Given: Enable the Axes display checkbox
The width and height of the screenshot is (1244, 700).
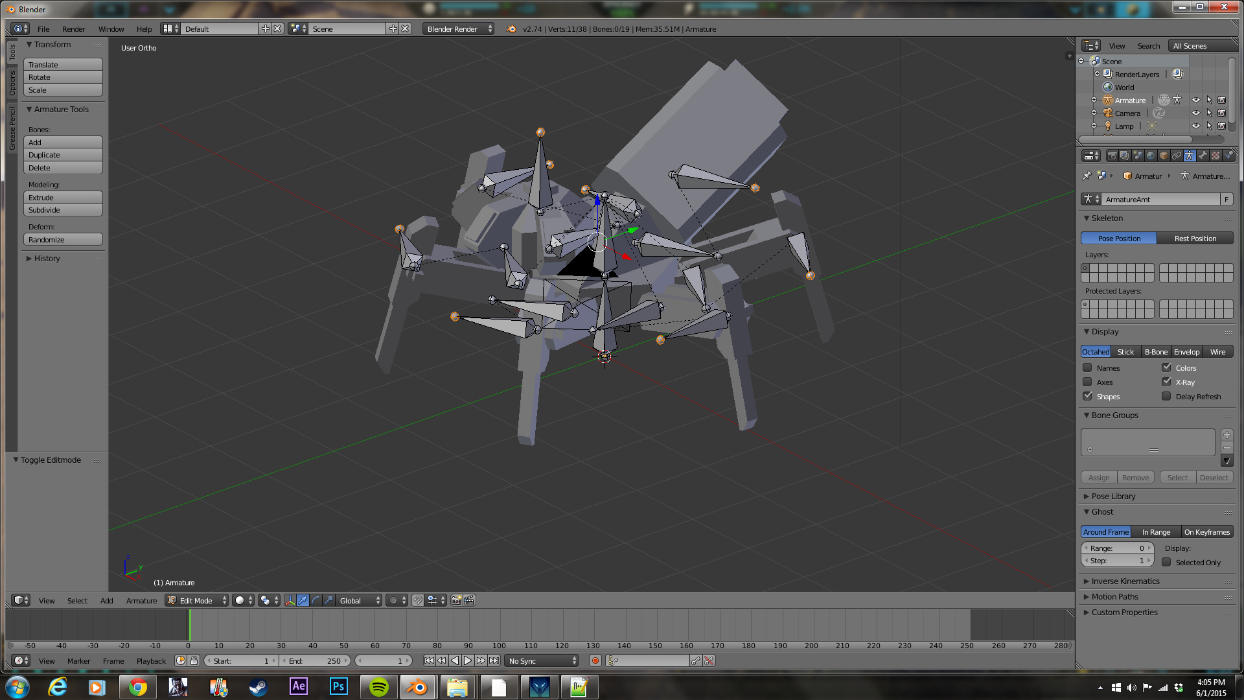Looking at the screenshot, I should (1087, 382).
